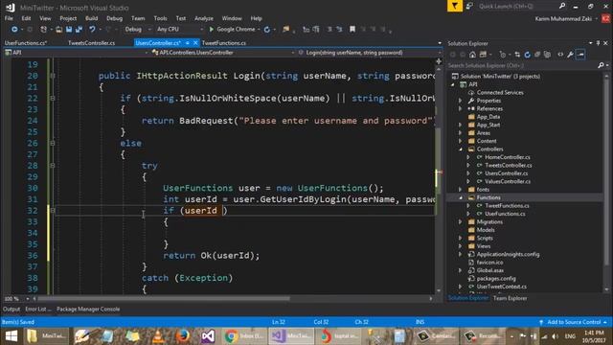Click the Quick Launch search magnifier icon

pos(562,6)
